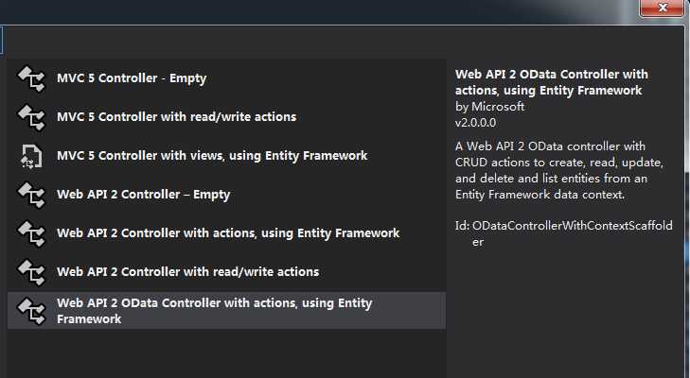This screenshot has width=690, height=378.
Task: Select "Web API 2 Controller with read/write actions" text
Action: 187,272
